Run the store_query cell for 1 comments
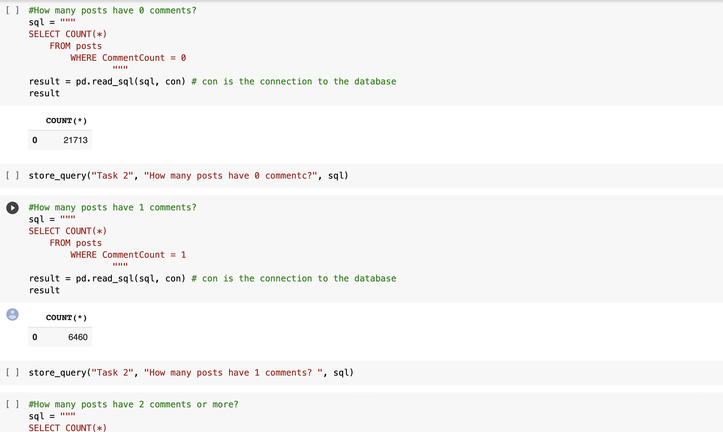Screen dimensions: 723x432 12,372
